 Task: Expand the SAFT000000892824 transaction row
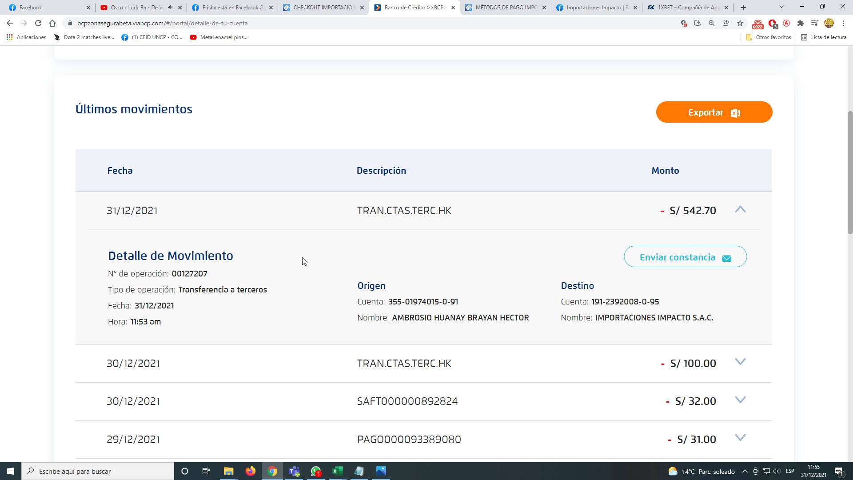(740, 400)
